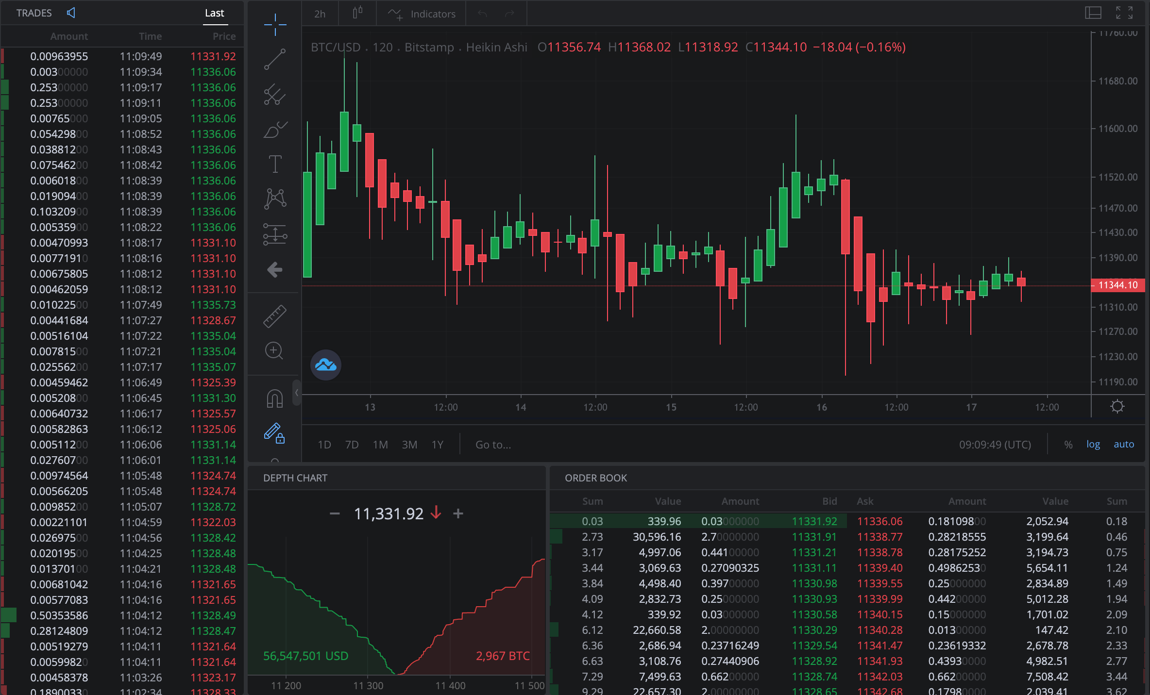Viewport: 1150px width, 695px height.
Task: Select the crosshair cursor tool
Action: [x=275, y=25]
